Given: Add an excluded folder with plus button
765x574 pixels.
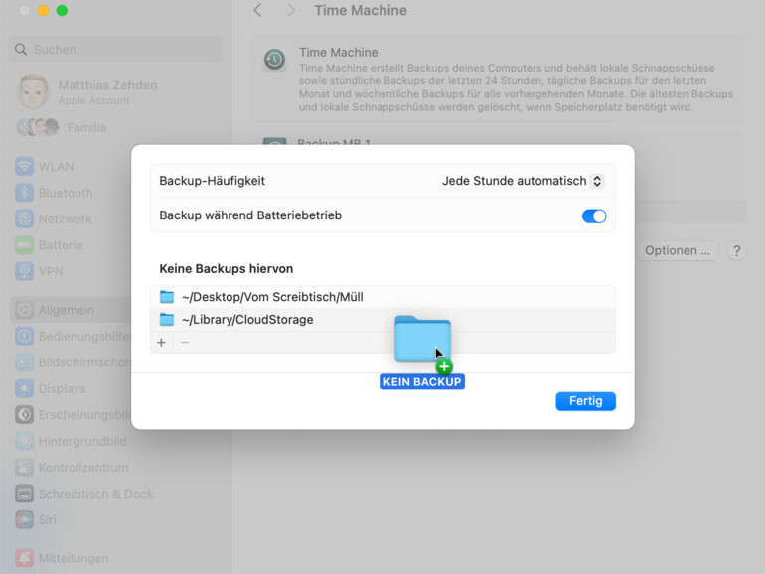Looking at the screenshot, I should tap(162, 343).
